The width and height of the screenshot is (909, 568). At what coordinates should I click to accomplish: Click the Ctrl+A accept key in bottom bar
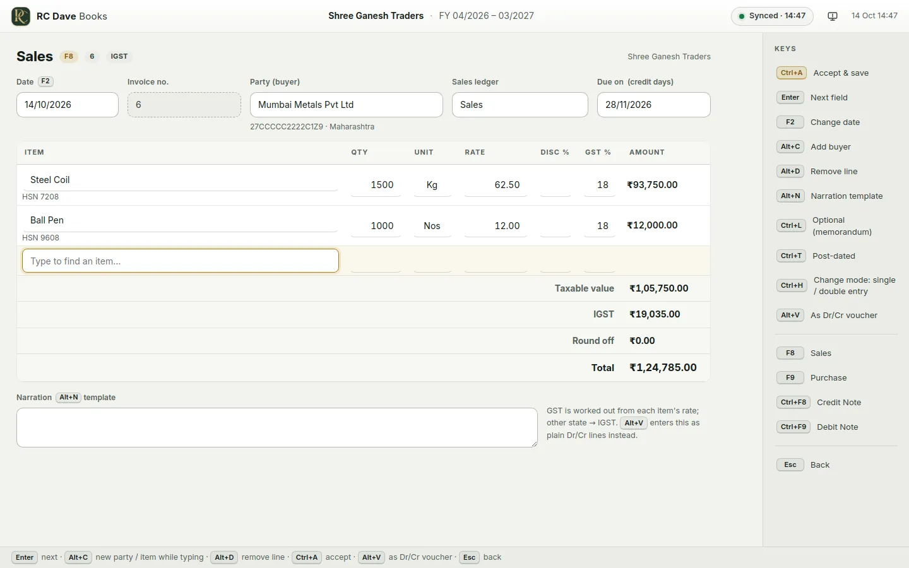(x=307, y=557)
